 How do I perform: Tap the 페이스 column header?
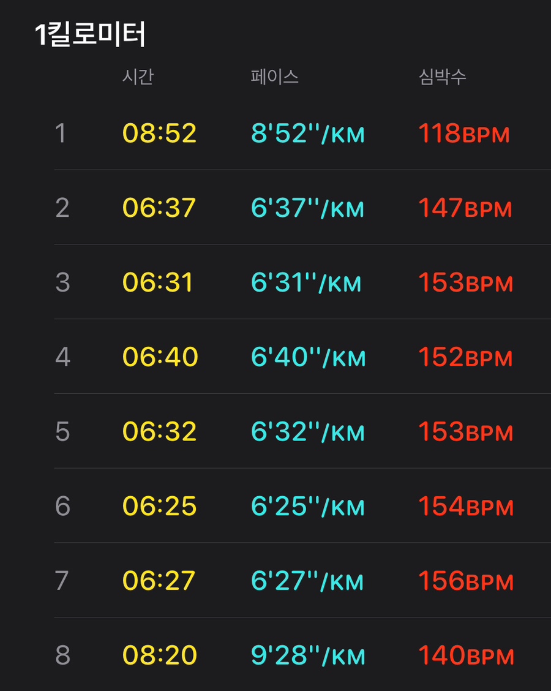tap(274, 77)
